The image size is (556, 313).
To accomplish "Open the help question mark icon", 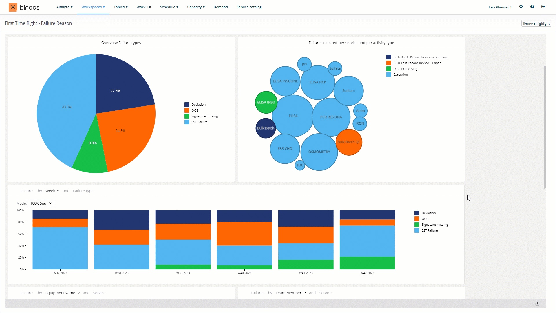I will 532,7.
